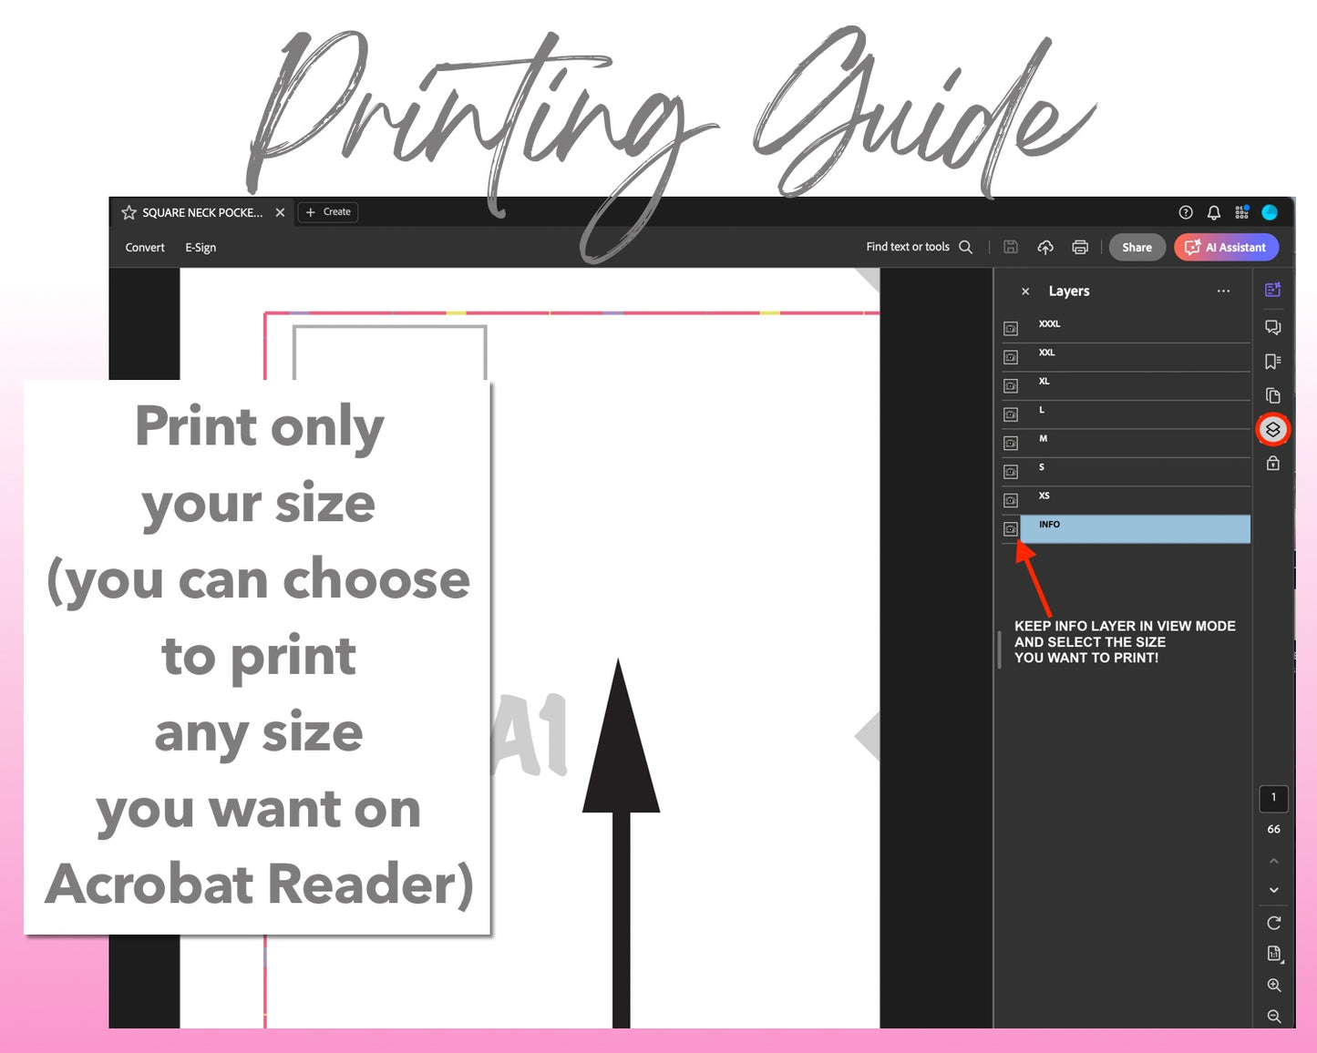Open the Bookmarks panel icon
Viewport: 1317px width, 1053px height.
[x=1273, y=362]
